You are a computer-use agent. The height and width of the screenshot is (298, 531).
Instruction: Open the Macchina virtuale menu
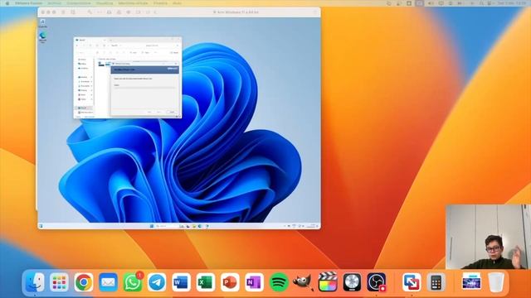(x=133, y=3)
